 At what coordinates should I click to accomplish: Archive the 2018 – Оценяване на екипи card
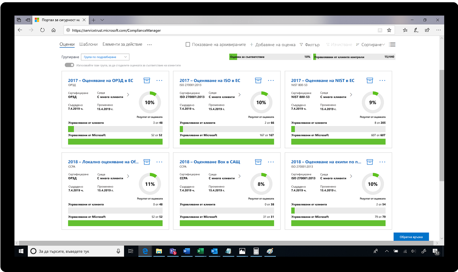(370, 162)
